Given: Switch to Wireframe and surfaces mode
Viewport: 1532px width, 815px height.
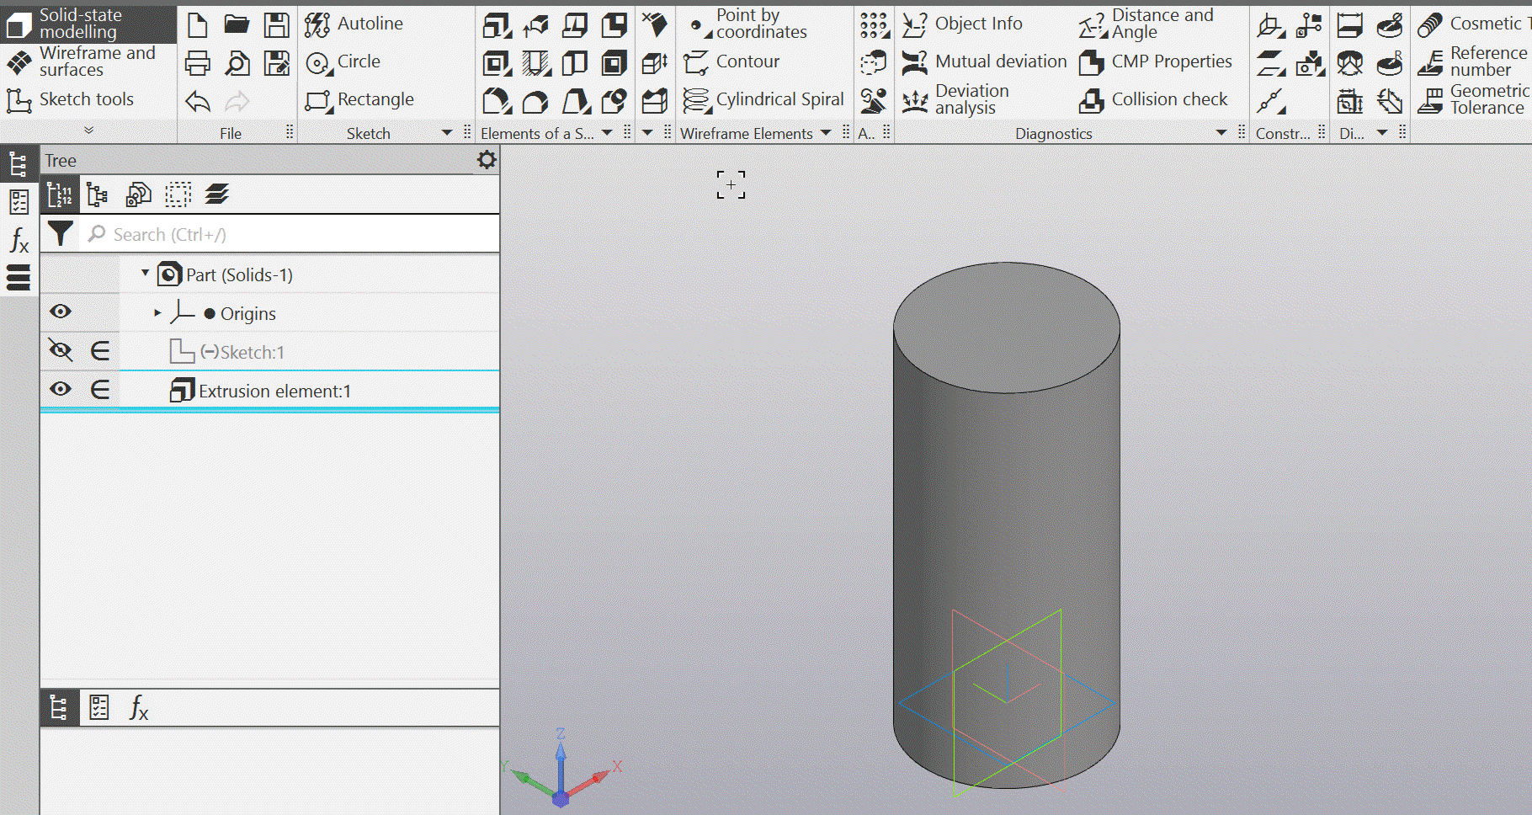Looking at the screenshot, I should pyautogui.click(x=82, y=62).
